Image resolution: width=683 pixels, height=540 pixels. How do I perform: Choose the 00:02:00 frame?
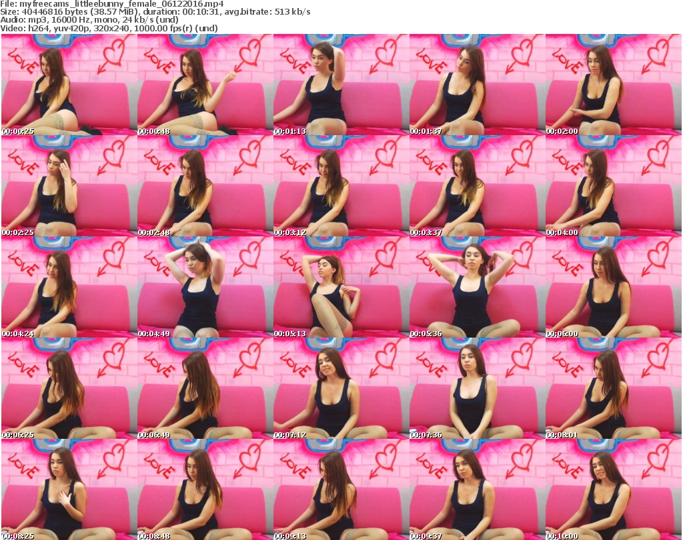[x=614, y=85]
